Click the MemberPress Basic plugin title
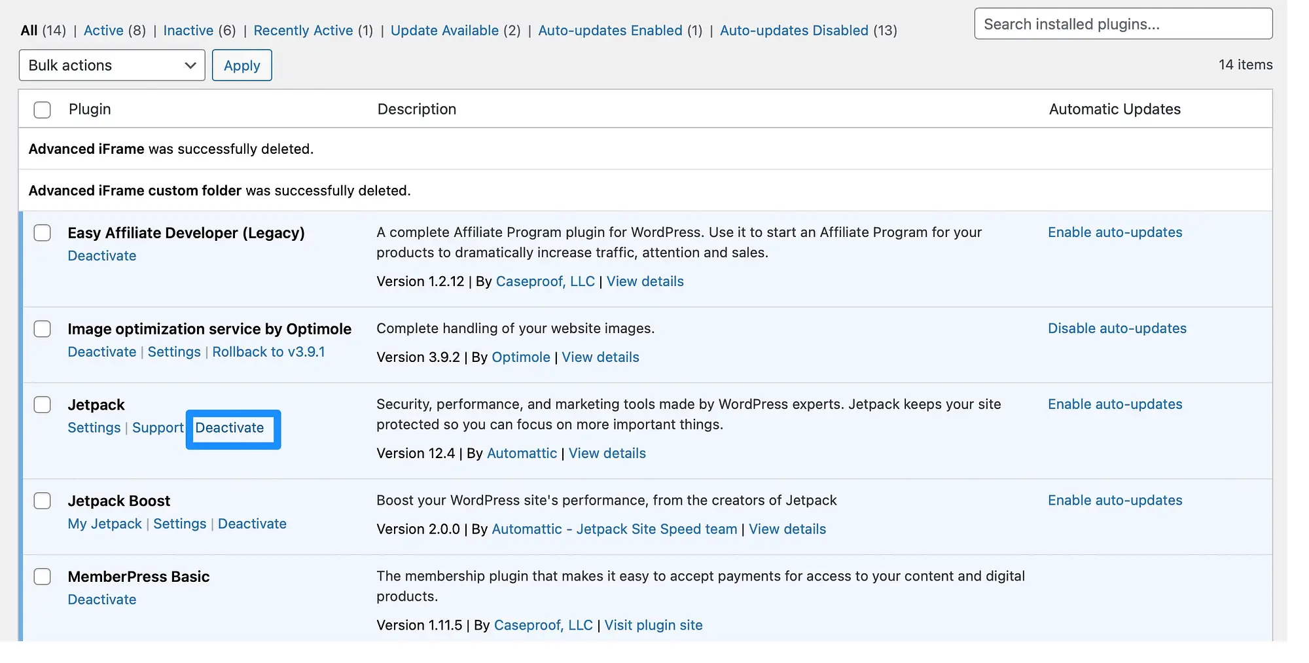This screenshot has height=663, width=1309. tap(139, 577)
